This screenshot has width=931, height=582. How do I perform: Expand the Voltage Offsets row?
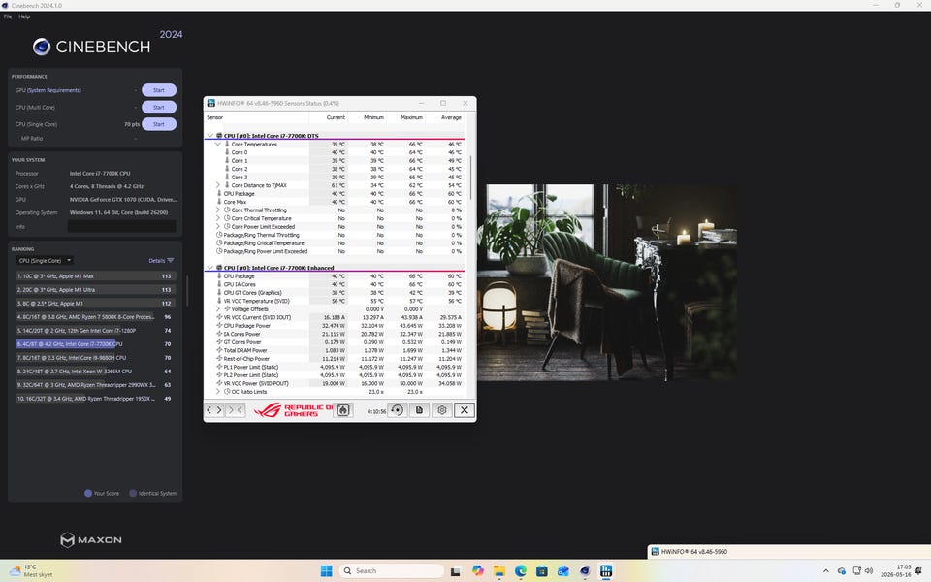click(x=218, y=308)
